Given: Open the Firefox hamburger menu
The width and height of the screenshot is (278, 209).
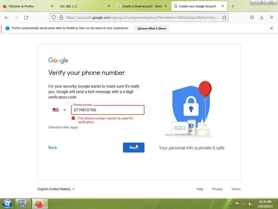Looking at the screenshot, I should click(271, 17).
